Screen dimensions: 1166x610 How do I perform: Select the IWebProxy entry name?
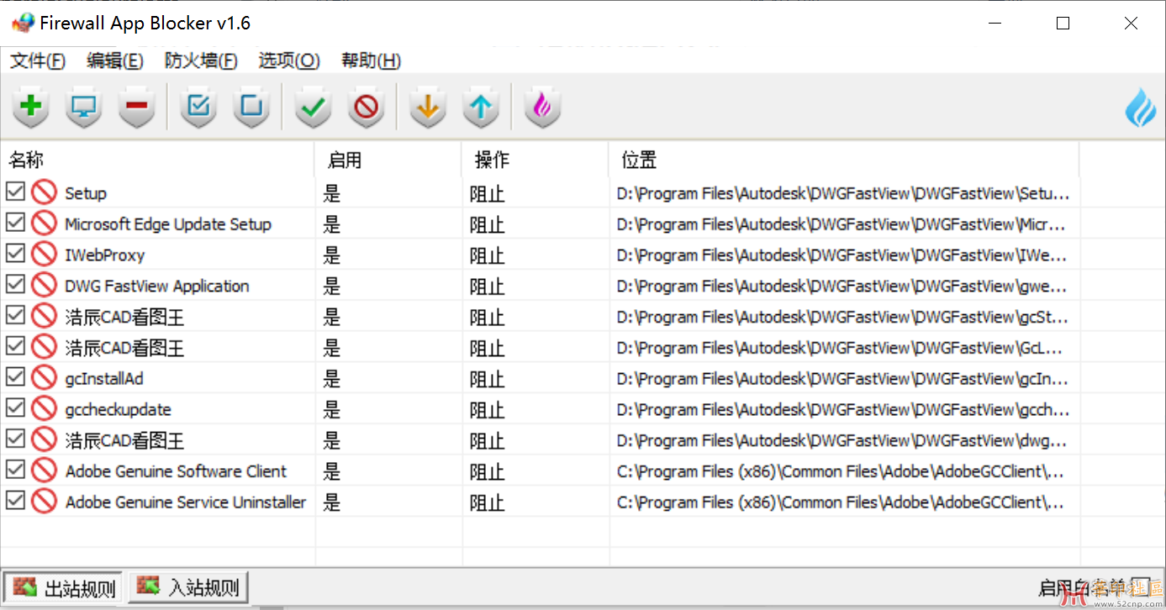tap(105, 255)
